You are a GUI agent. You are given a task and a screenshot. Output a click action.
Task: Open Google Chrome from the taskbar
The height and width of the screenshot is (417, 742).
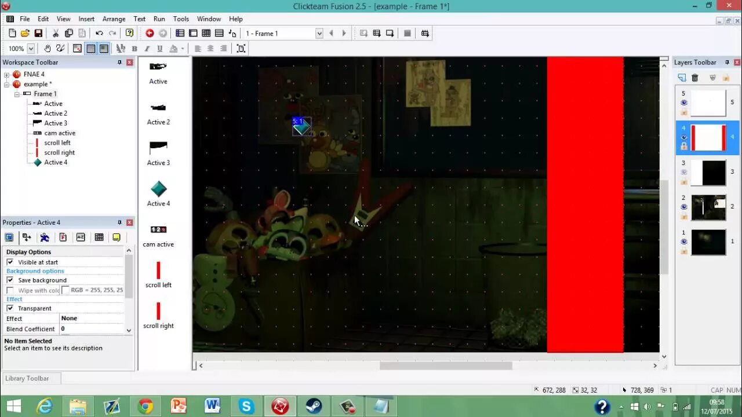click(145, 407)
